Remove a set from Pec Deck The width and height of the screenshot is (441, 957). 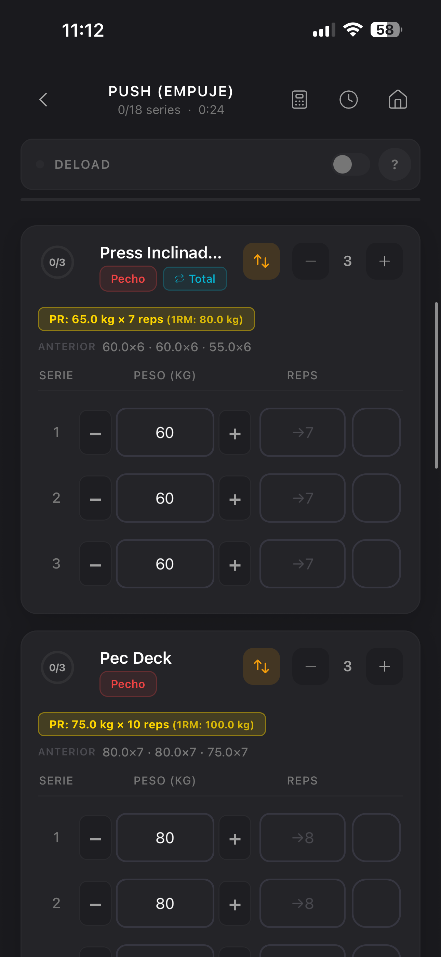point(310,666)
